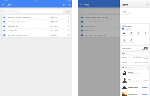Viewport: 150px width, 96px height.
Task: Click Share icon in Details panel
Action: pos(124,34)
